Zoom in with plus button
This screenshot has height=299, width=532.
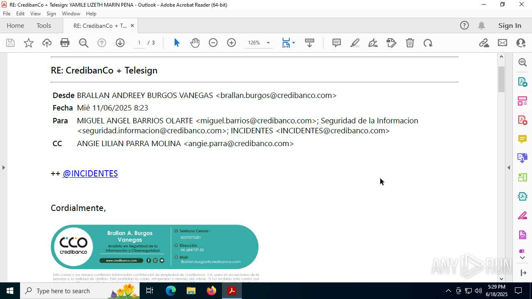232,43
